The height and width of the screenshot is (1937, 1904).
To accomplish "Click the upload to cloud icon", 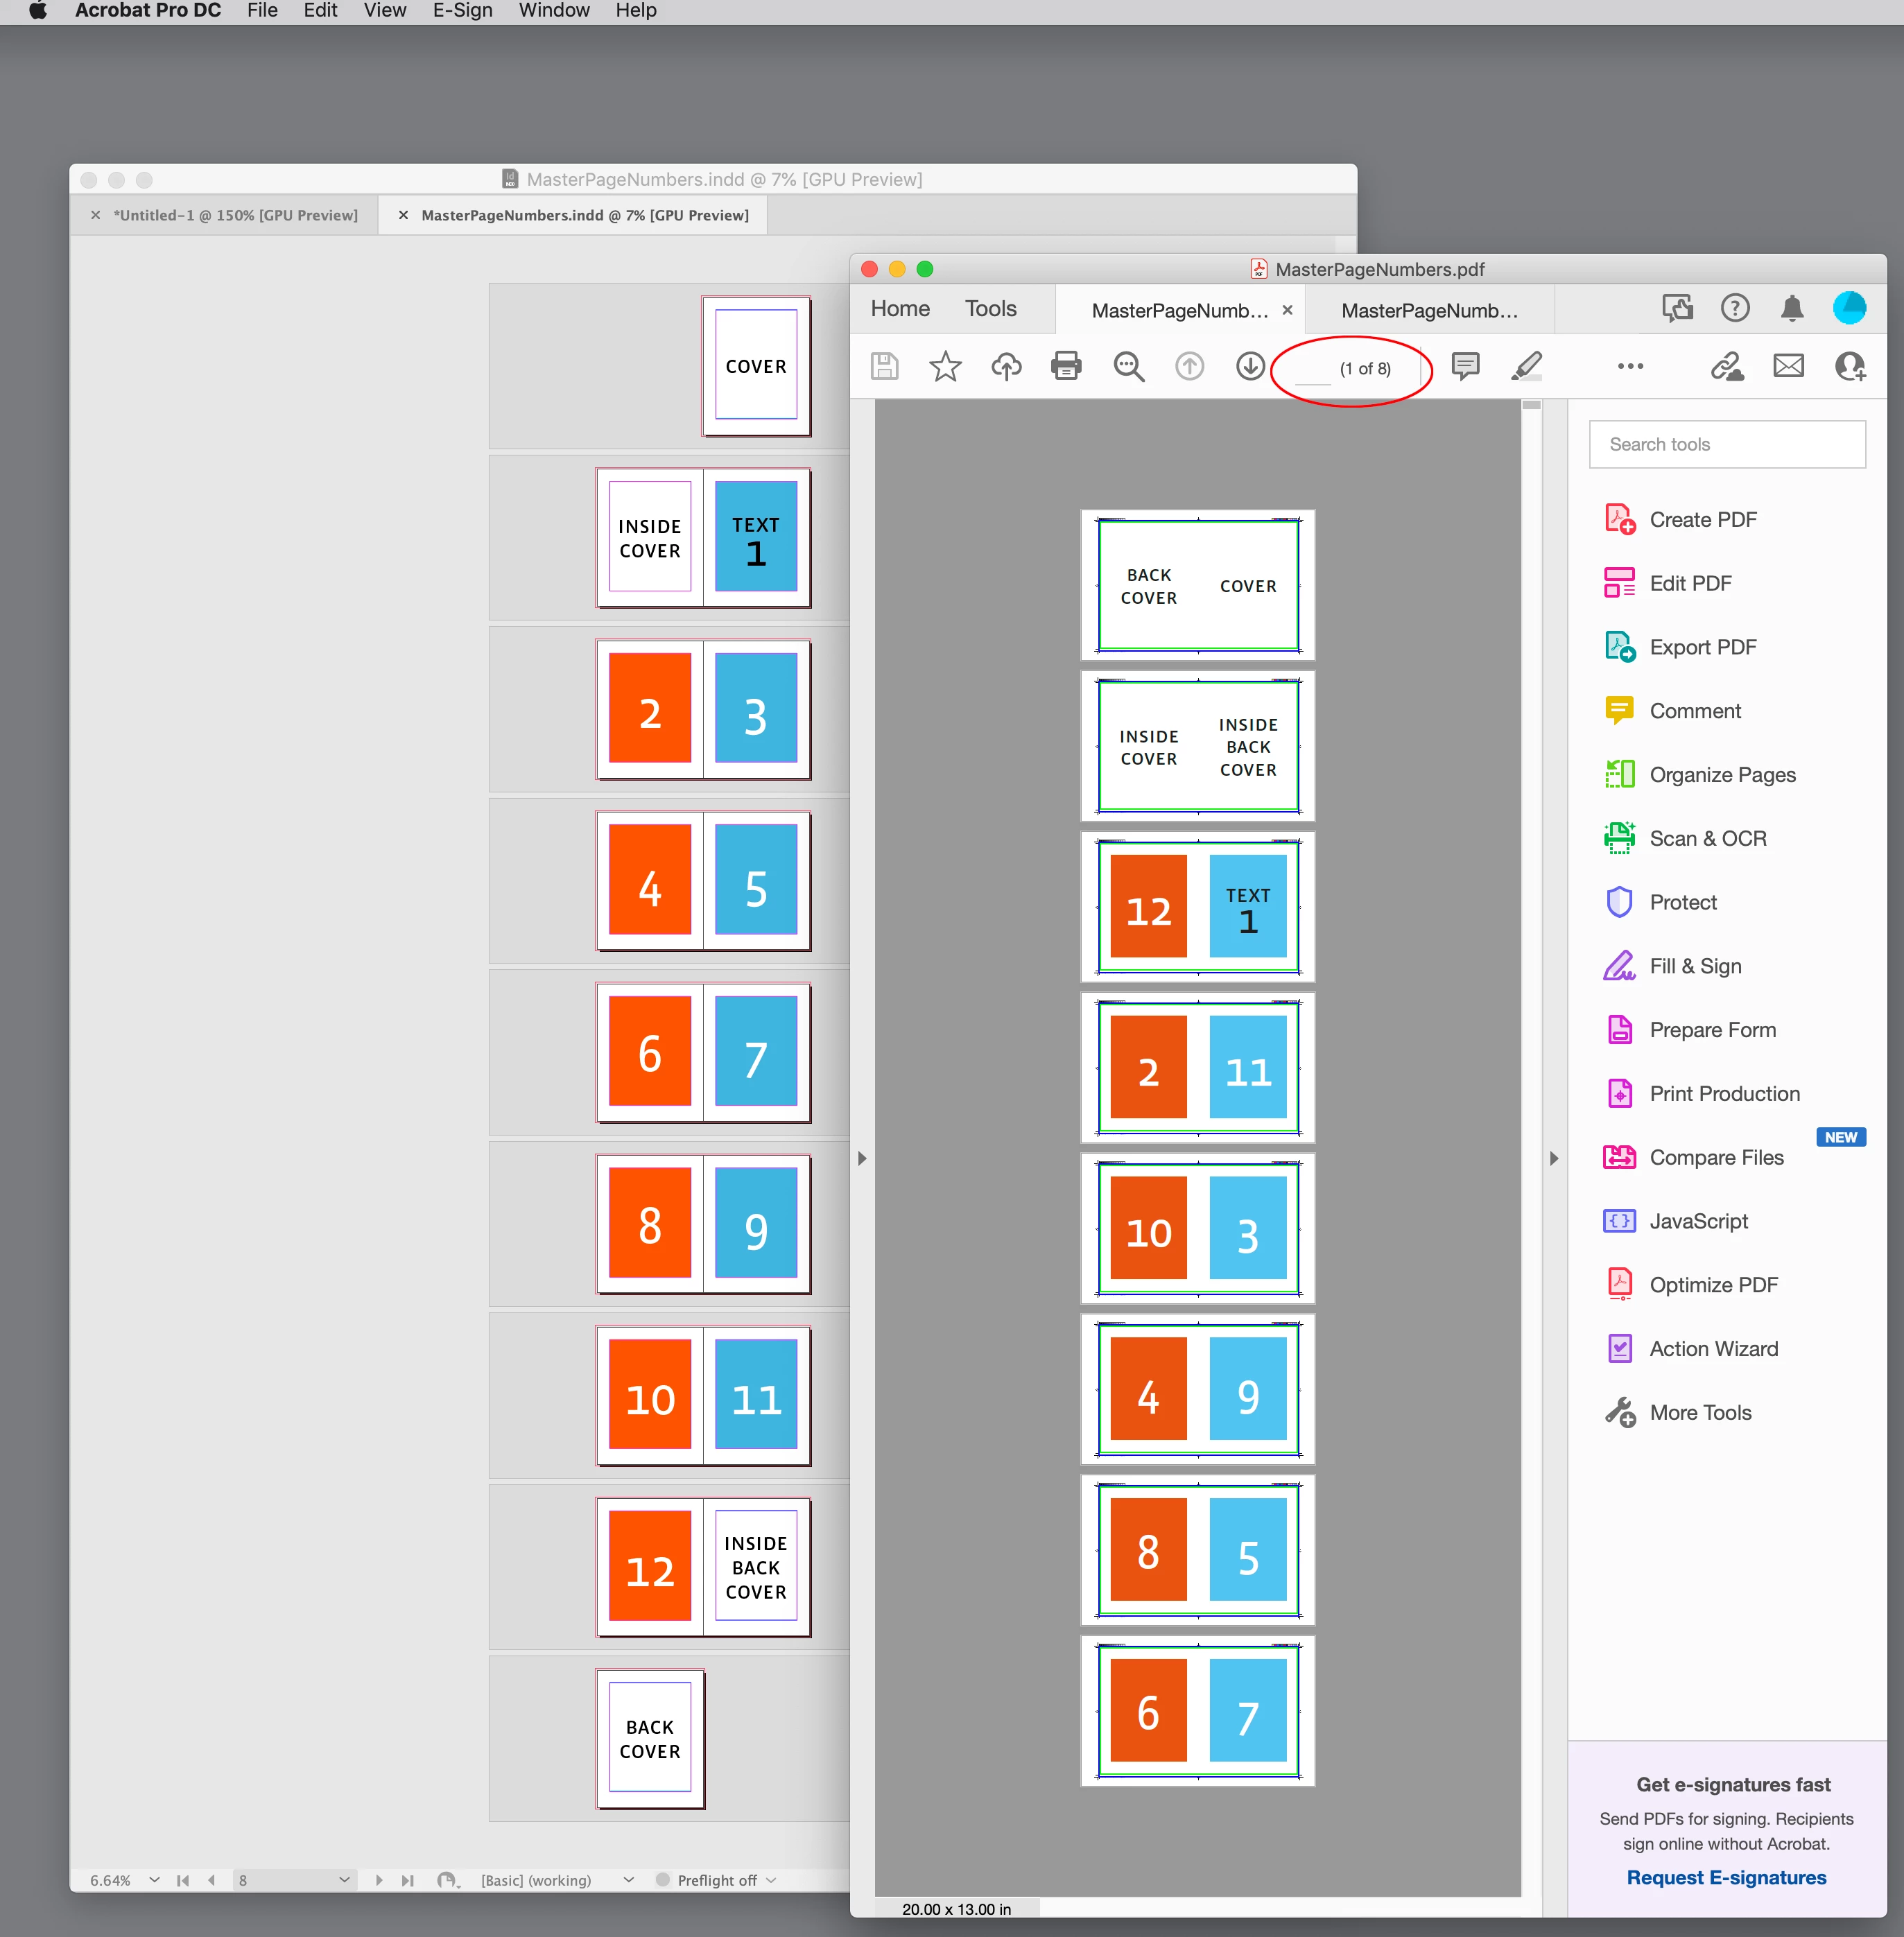I will point(1006,366).
